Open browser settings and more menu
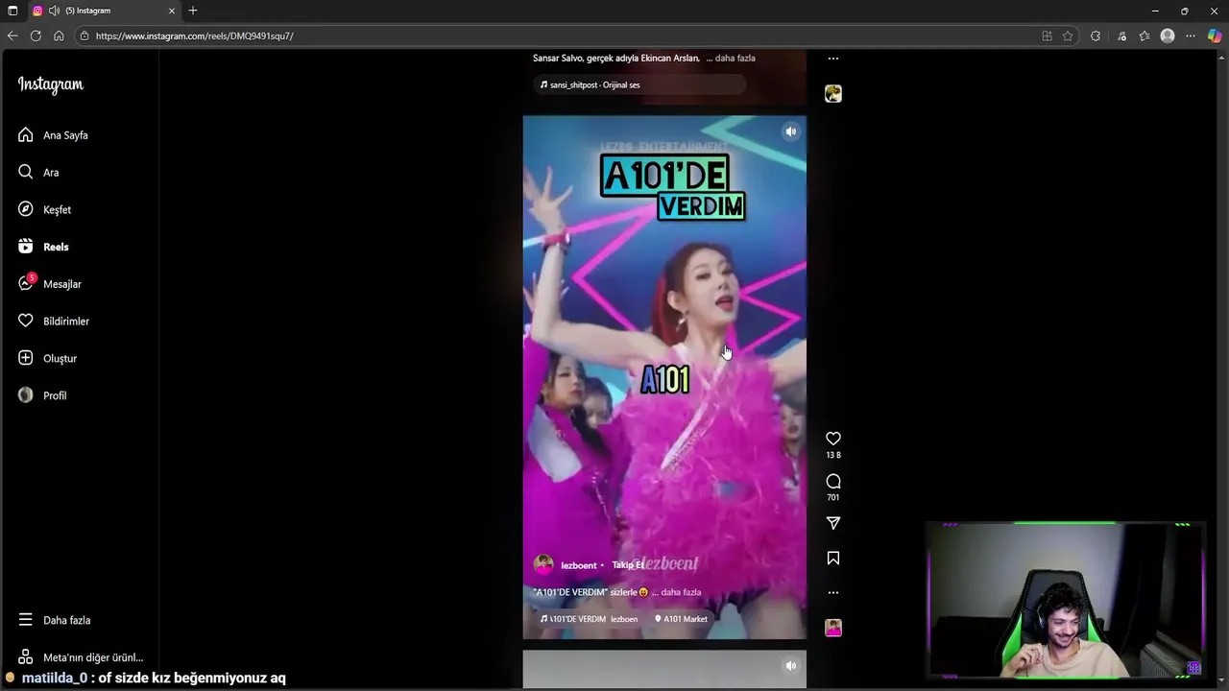The width and height of the screenshot is (1229, 691). tap(1191, 36)
